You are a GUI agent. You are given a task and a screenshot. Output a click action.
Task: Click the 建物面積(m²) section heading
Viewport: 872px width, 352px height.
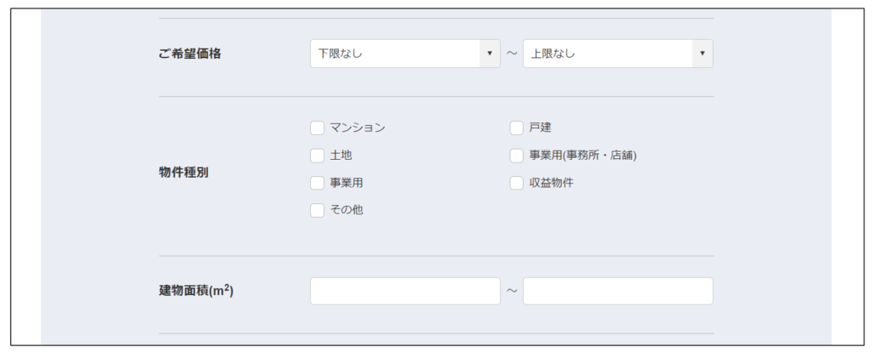pyautogui.click(x=196, y=291)
